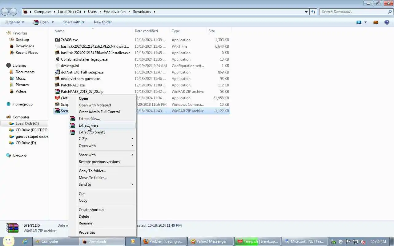Open Help with the question mark icon
The width and height of the screenshot is (394, 246).
click(387, 22)
